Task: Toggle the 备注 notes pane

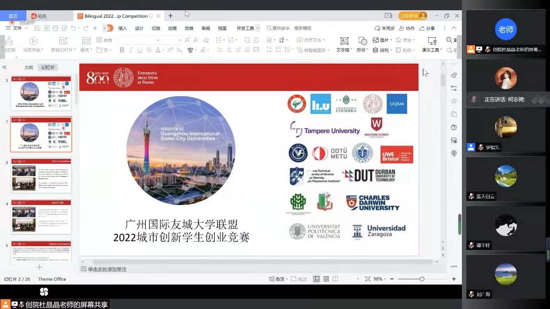Action: coord(278,279)
